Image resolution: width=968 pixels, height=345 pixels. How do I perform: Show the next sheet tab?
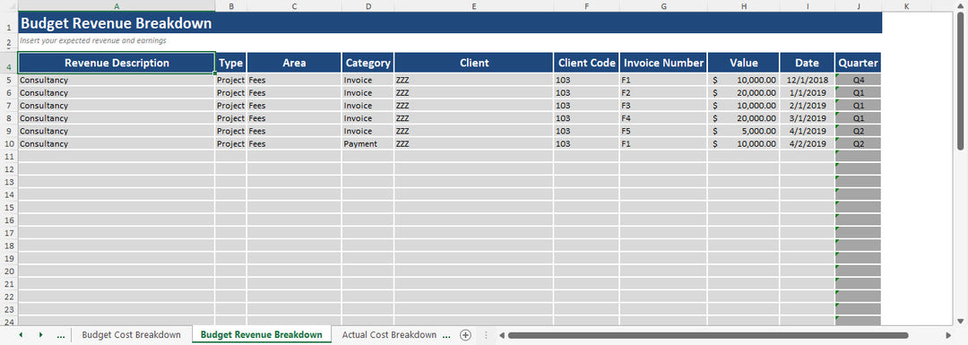coord(40,334)
